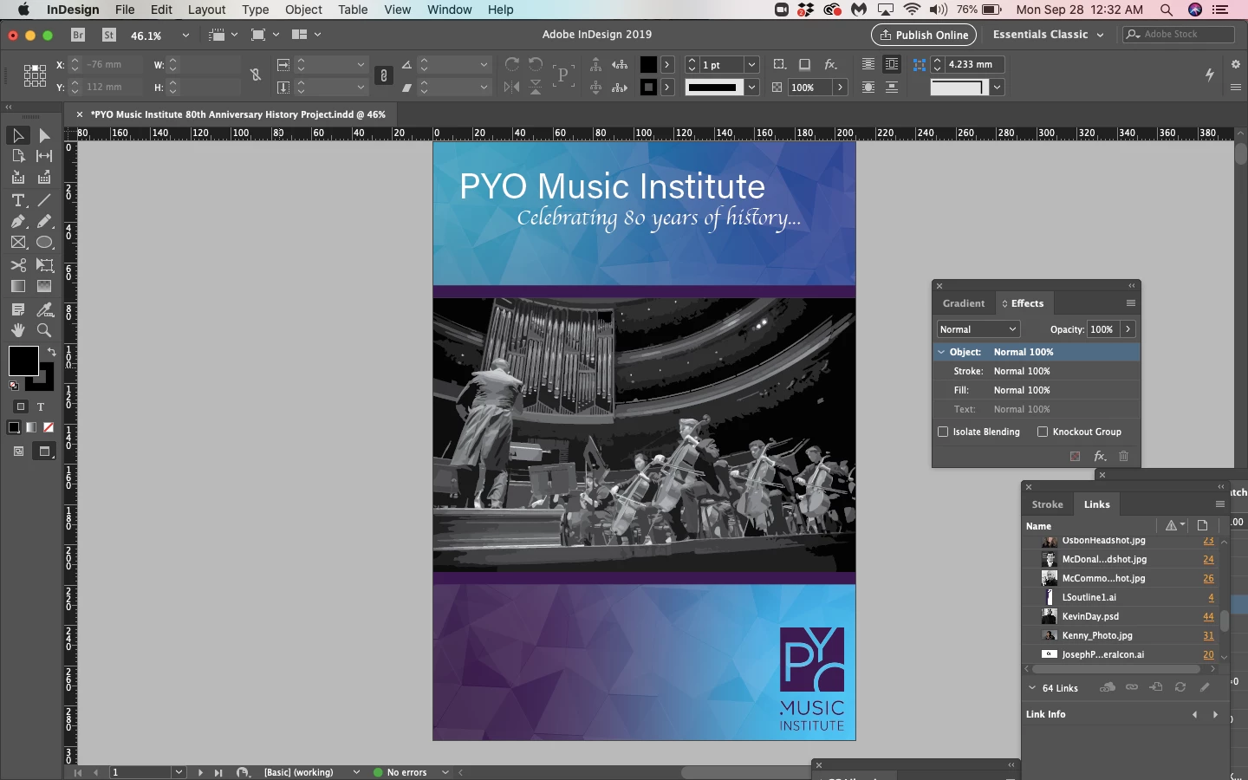Select the Hand tool
Screen dimensions: 1248x780
17,330
